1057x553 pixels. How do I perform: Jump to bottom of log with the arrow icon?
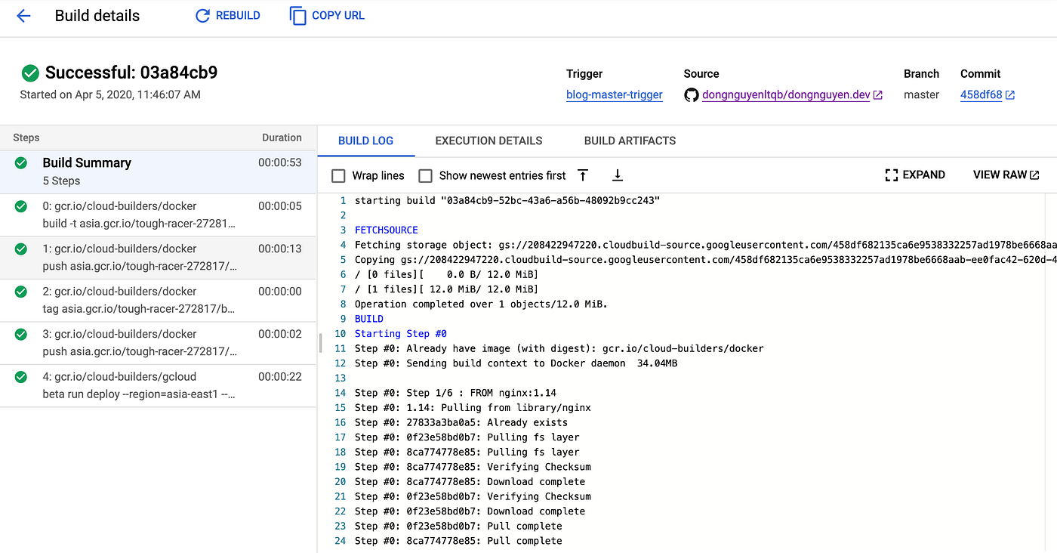click(617, 175)
